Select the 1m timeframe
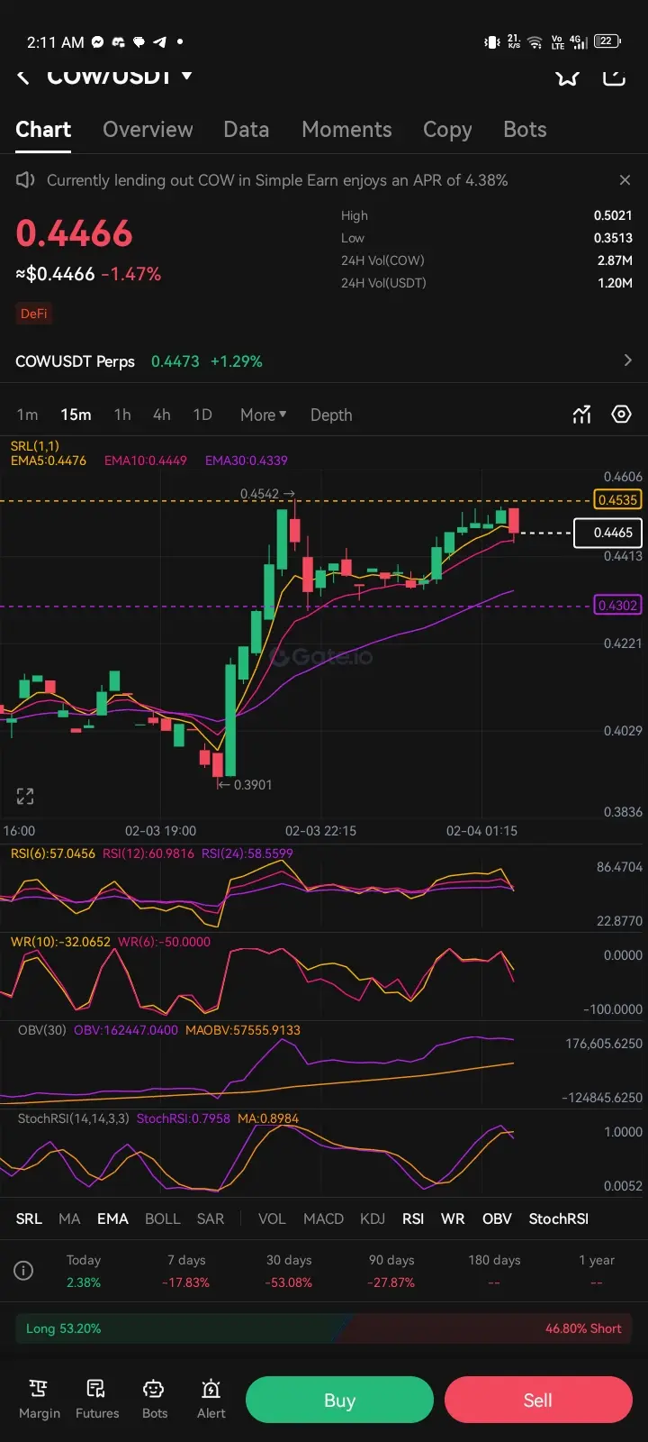Image resolution: width=648 pixels, height=1442 pixels. click(x=28, y=415)
